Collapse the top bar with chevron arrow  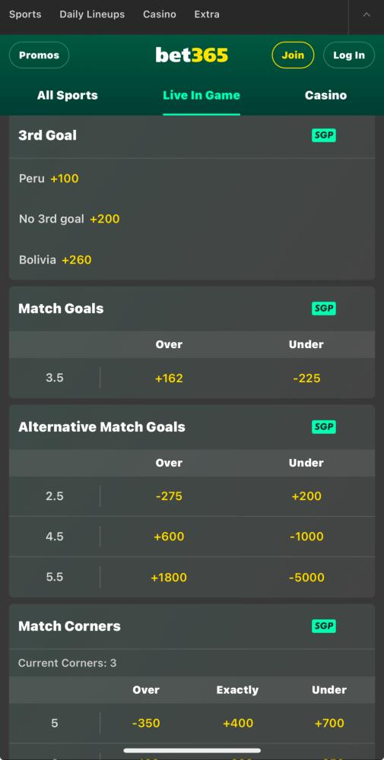coord(367,14)
